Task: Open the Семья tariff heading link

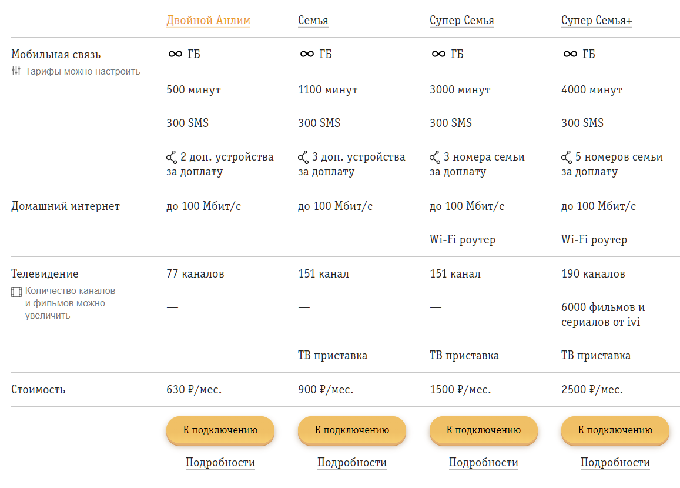Action: tap(313, 21)
